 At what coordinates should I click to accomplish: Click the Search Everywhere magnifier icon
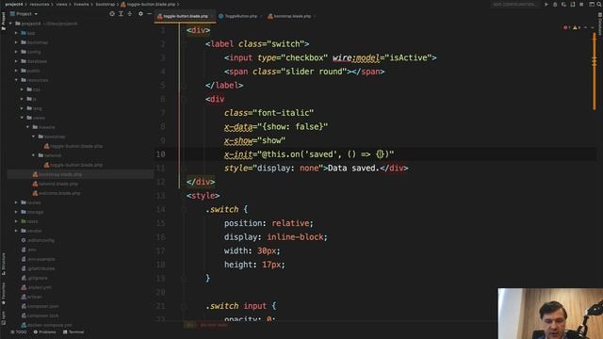[599, 4]
